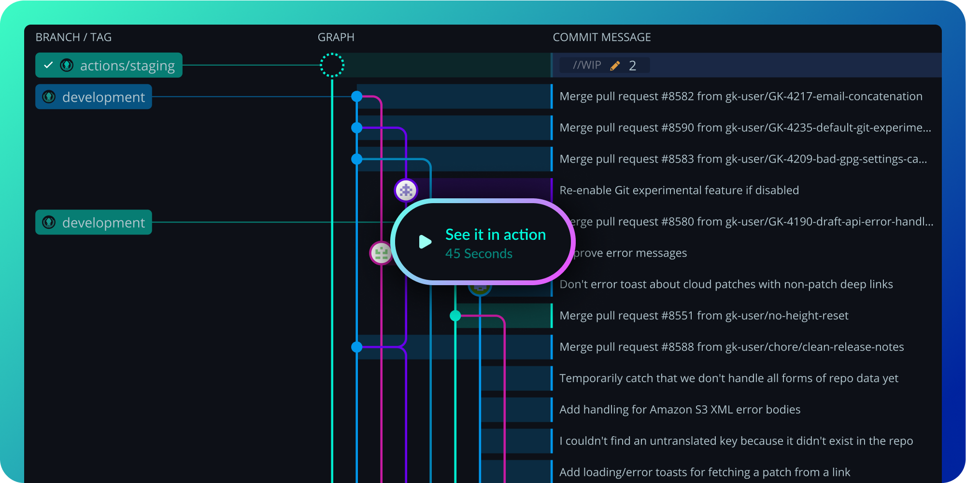Click the 'See it in action' text
The height and width of the screenshot is (483, 966).
[x=495, y=235]
